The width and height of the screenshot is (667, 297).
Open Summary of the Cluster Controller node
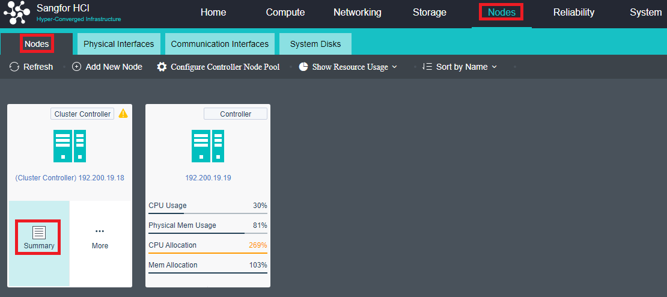pos(39,237)
